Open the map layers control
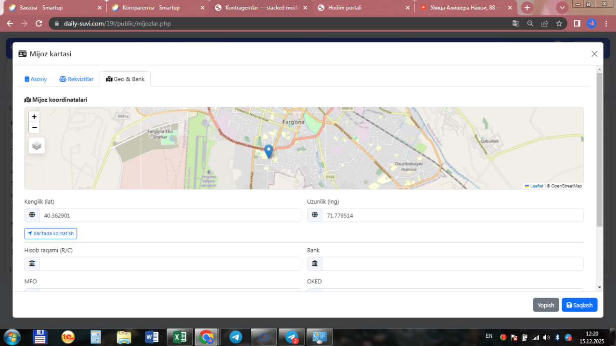This screenshot has height=346, width=616. click(37, 145)
